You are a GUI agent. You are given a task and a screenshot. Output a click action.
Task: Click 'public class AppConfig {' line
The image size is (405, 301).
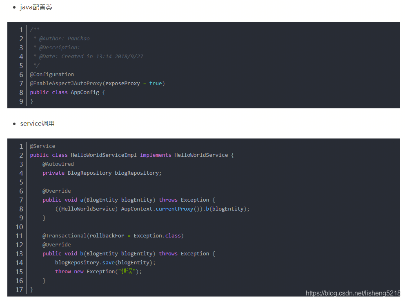[68, 92]
